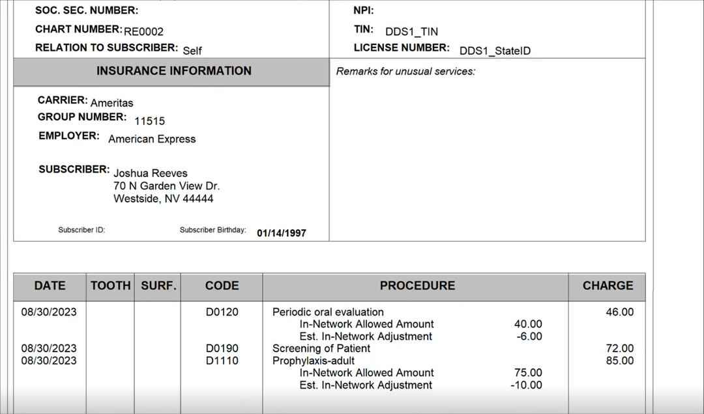Click the SURF. column header
This screenshot has height=414, width=704.
(x=157, y=286)
